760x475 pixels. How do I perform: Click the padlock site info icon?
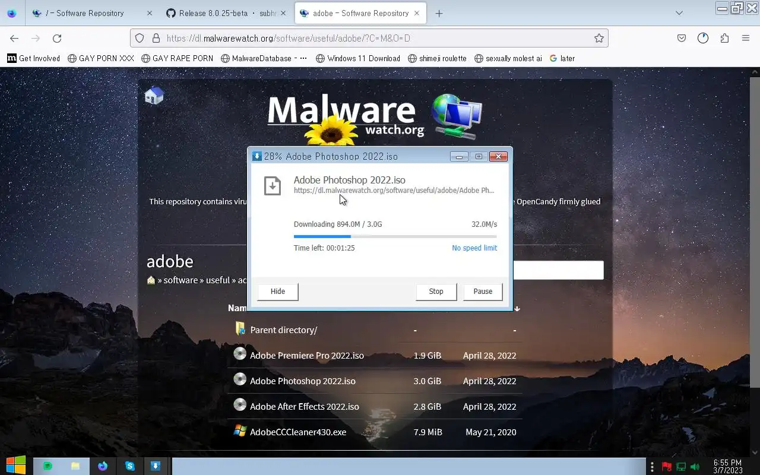pos(156,38)
